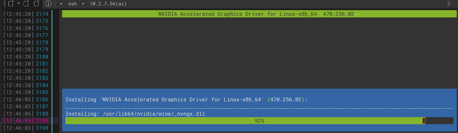Click the 12:46:03 timestamp on line 3190
The width and height of the screenshot is (458, 133).
click(x=18, y=128)
